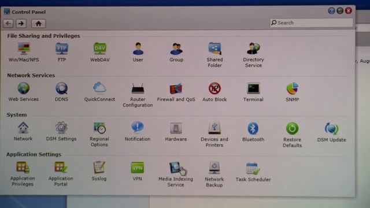Open the DDNS settings icon
Image resolution: width=370 pixels, height=208 pixels.
pos(62,88)
